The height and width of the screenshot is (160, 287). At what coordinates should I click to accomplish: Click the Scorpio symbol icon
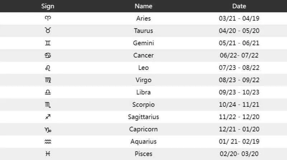[x=48, y=105]
